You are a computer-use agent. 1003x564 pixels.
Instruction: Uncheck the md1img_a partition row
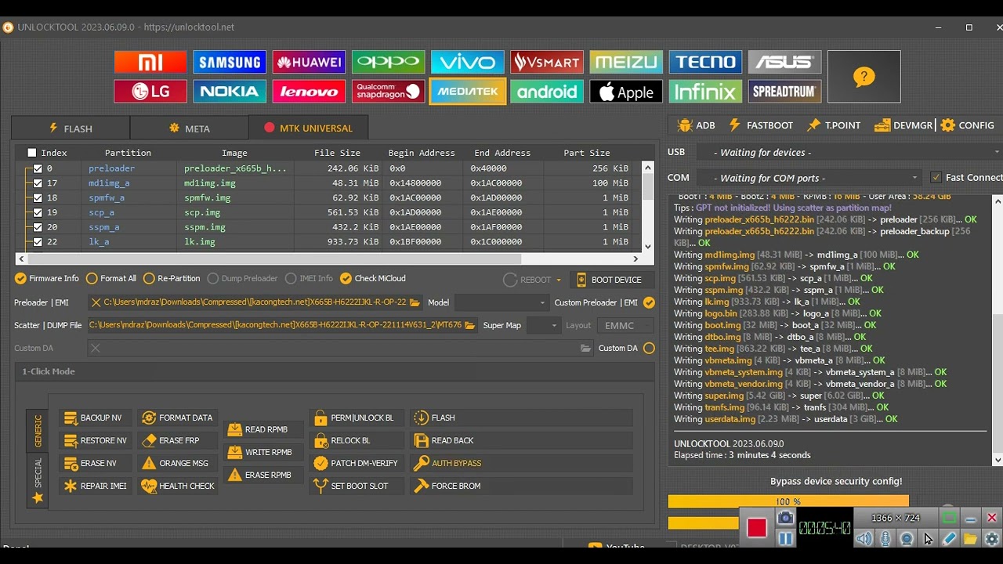[x=38, y=183]
